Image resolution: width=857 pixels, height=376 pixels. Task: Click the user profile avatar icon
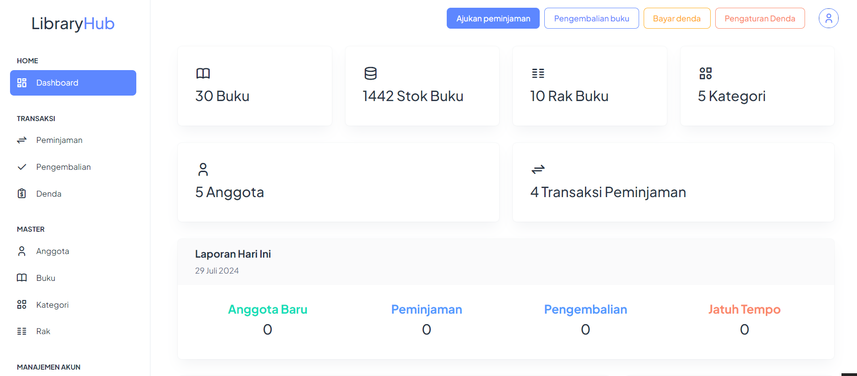click(828, 18)
